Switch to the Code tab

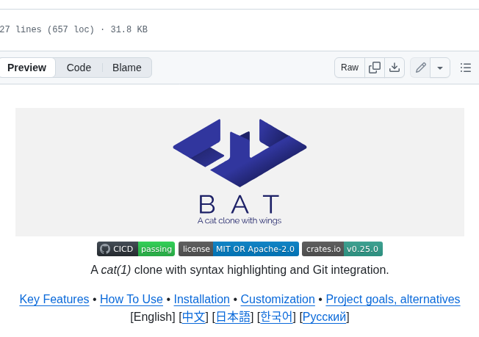(79, 68)
